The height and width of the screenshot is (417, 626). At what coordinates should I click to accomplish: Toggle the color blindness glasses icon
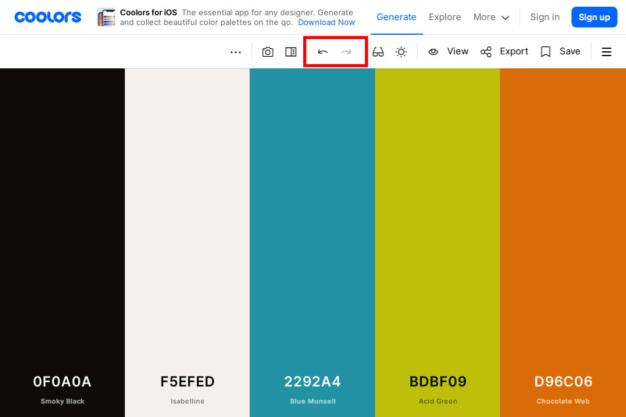click(x=378, y=52)
